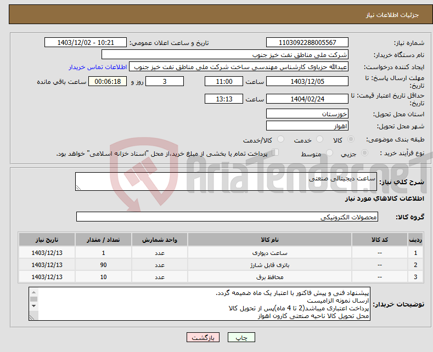Click the نام کالا column header
This screenshot has height=352, width=433.
[x=269, y=240]
